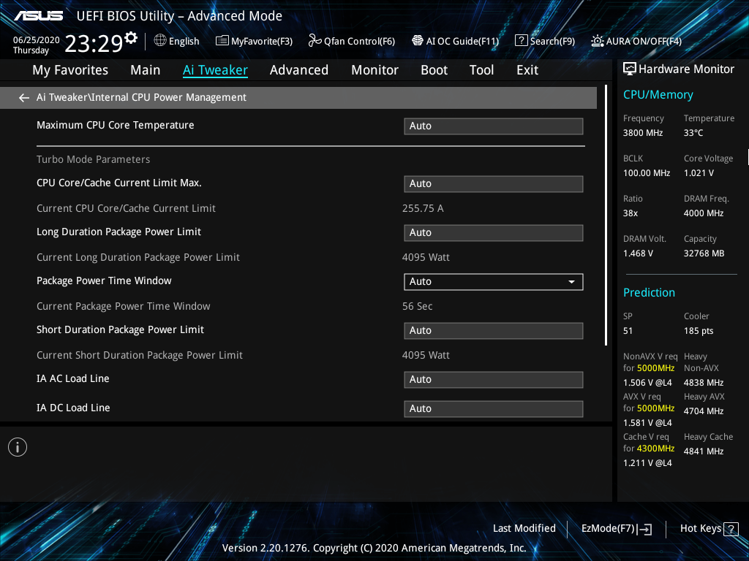
Task: Toggle AURA ON/OFF light icon
Action: (597, 41)
